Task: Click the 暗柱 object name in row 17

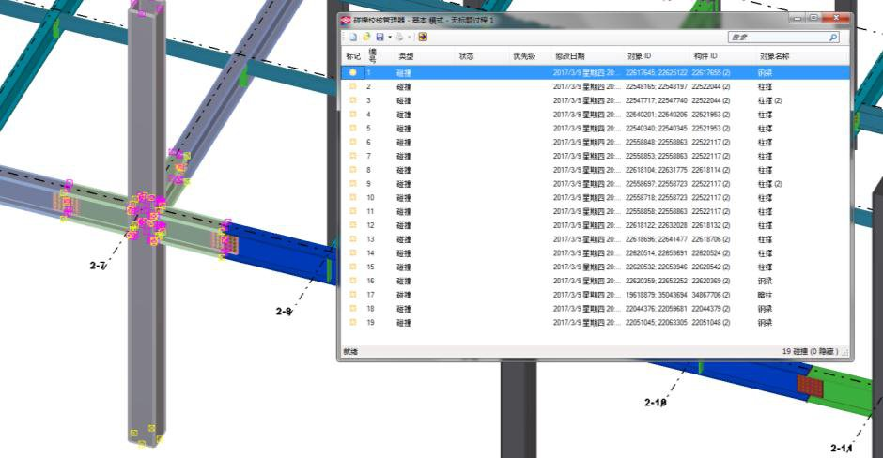Action: point(765,295)
